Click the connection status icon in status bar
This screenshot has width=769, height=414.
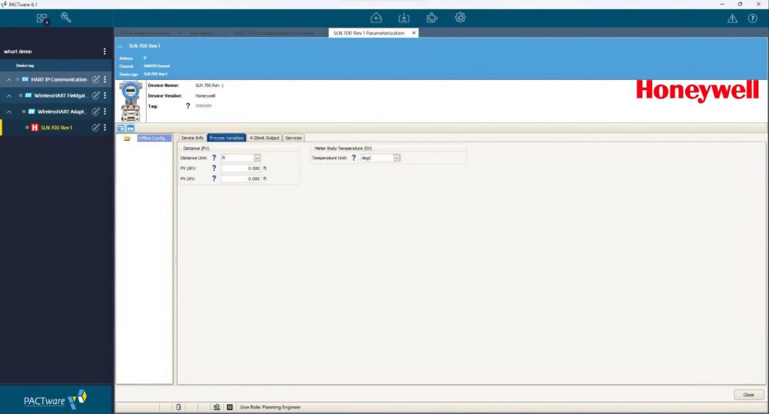[x=217, y=407]
